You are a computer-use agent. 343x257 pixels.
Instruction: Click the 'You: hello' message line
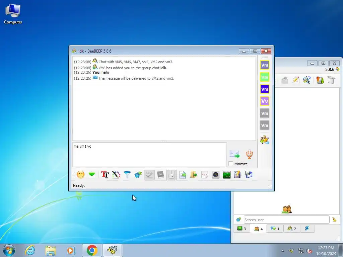coord(91,72)
